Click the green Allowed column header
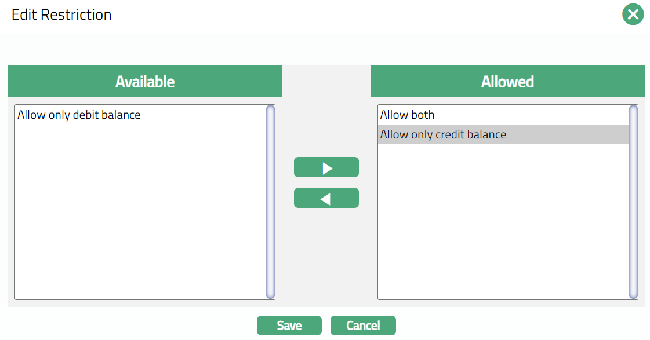This screenshot has width=650, height=340. [x=507, y=81]
